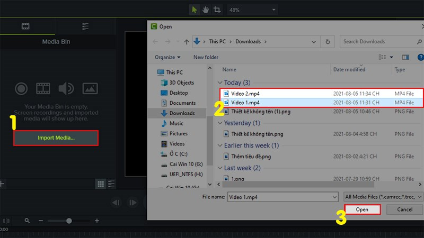Show the preview pane icon
This screenshot has width=424, height=238.
(x=406, y=57)
